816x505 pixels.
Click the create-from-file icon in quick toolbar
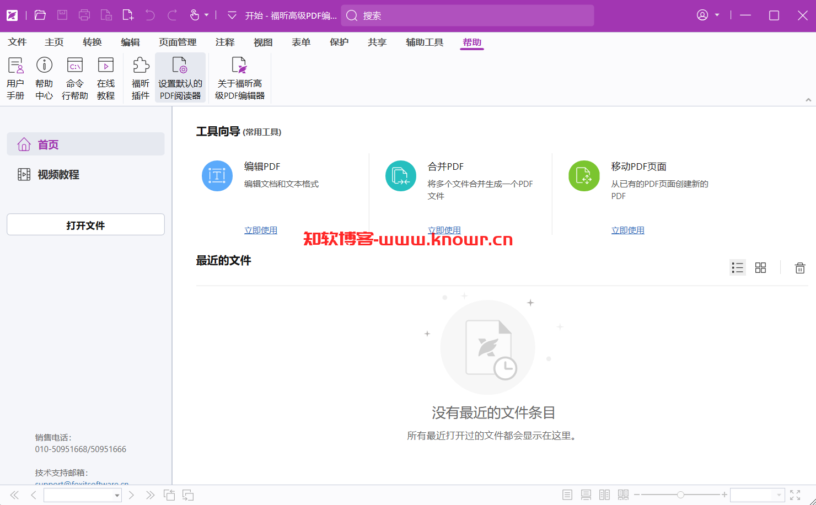pyautogui.click(x=106, y=15)
